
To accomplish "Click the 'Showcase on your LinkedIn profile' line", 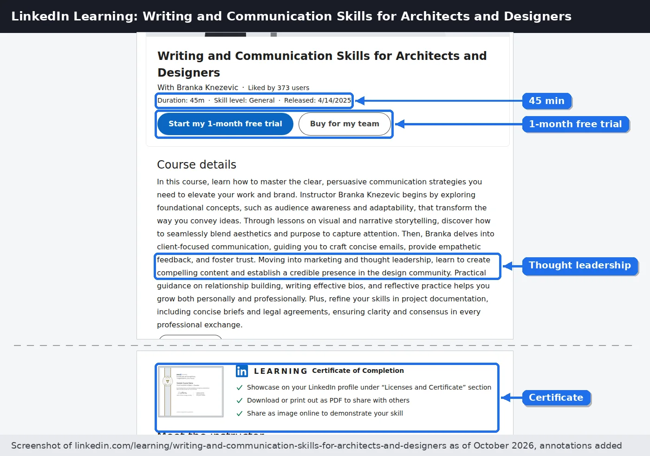I will click(x=369, y=387).
